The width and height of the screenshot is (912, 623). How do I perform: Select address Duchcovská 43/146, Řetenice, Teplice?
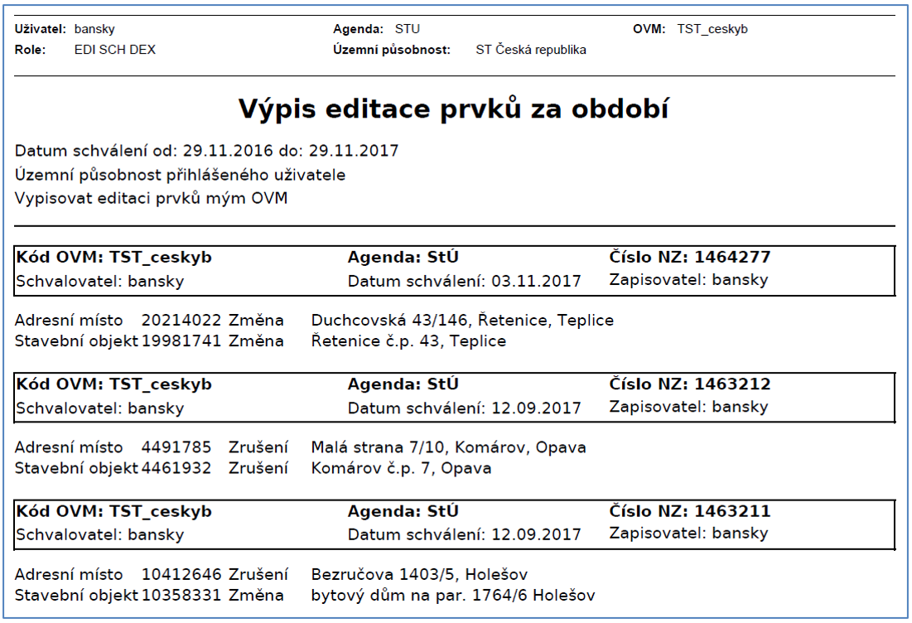pyautogui.click(x=462, y=321)
